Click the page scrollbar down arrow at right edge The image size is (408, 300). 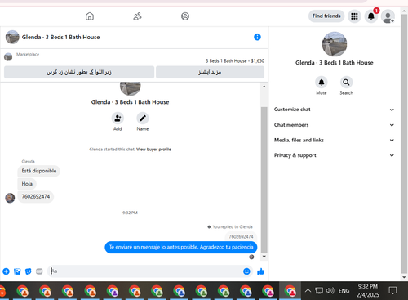[x=404, y=277]
